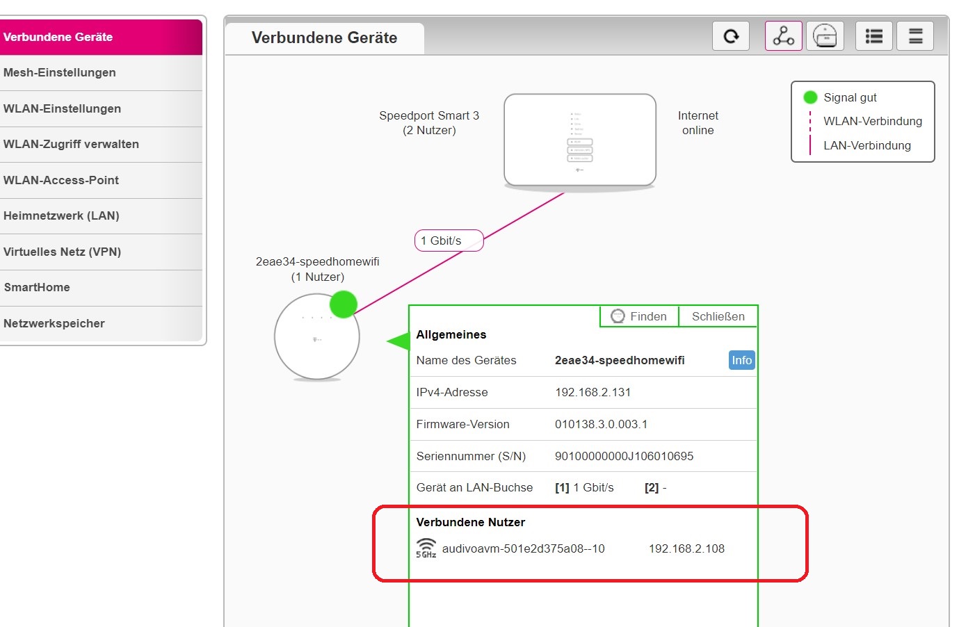Viewport: 959px width, 627px height.
Task: Click the device name 2eae34-speedhomewifi value
Action: [620, 360]
